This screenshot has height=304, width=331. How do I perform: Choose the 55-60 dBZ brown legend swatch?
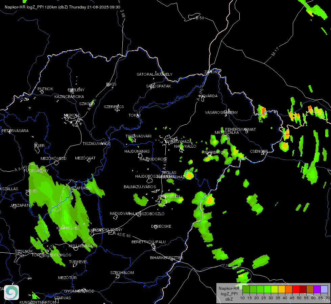pyautogui.click(x=310, y=289)
